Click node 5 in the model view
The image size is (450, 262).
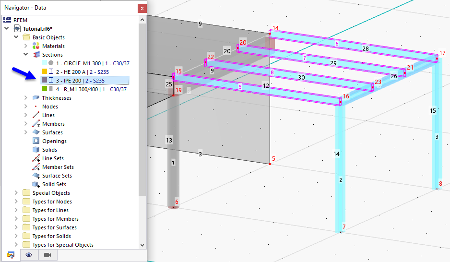click(x=270, y=164)
